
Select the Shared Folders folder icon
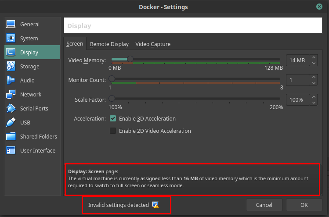(x=11, y=136)
